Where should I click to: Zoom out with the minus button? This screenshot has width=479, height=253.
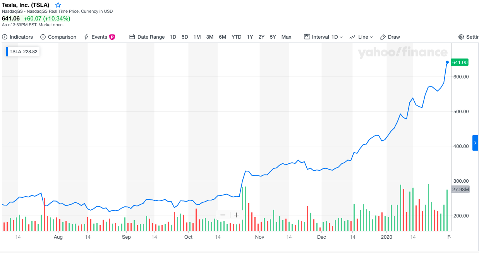click(223, 215)
